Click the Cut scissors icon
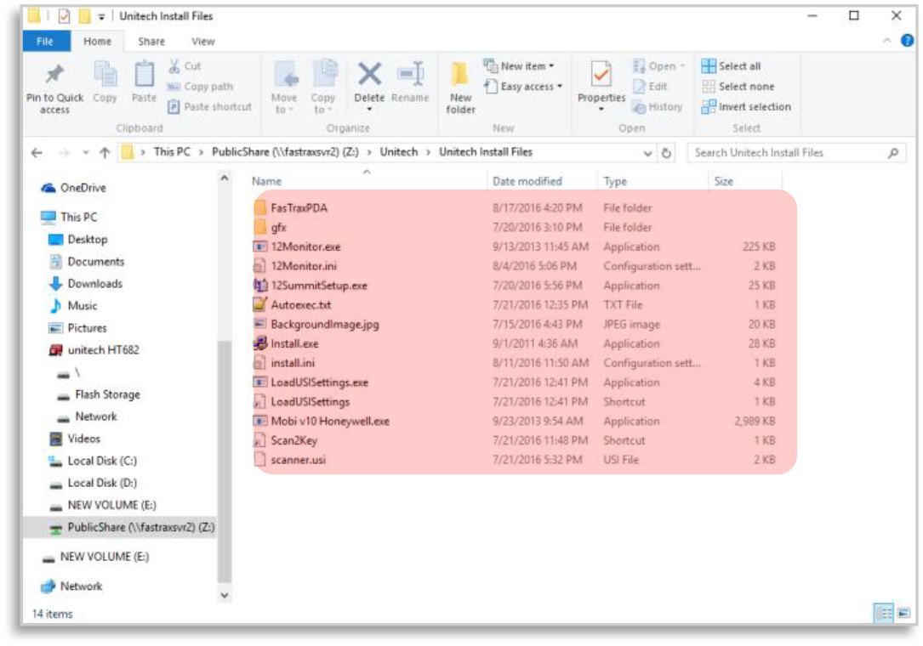923x646 pixels. pos(174,66)
